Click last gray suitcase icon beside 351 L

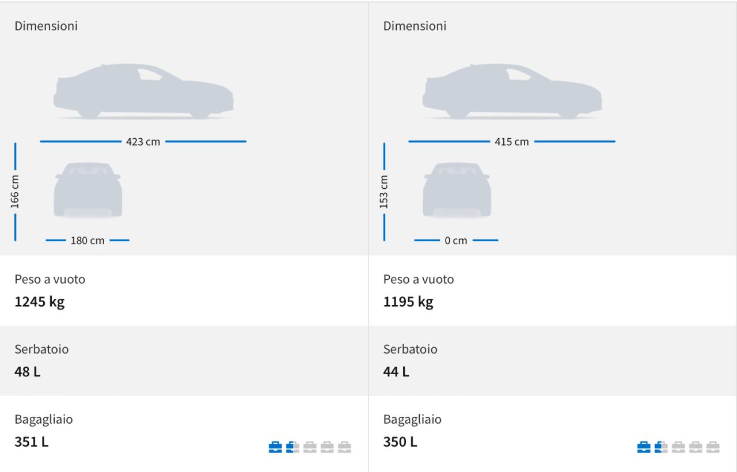click(x=344, y=447)
